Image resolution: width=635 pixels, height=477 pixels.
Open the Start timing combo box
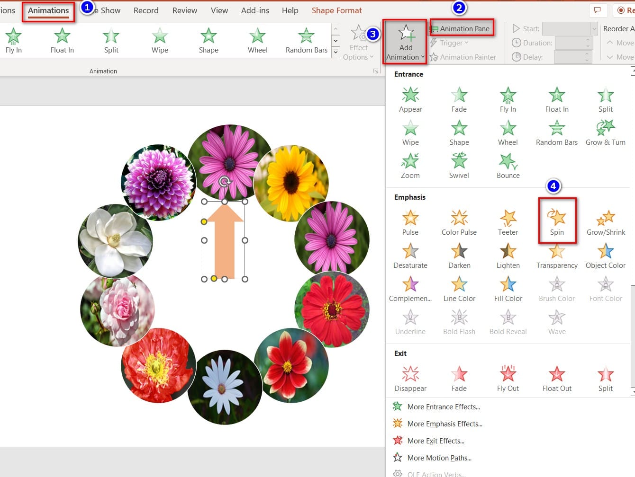(570, 29)
